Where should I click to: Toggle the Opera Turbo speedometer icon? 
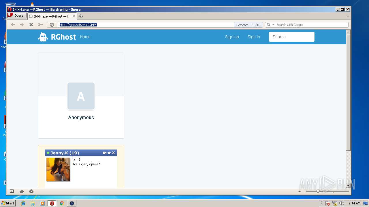click(31, 191)
